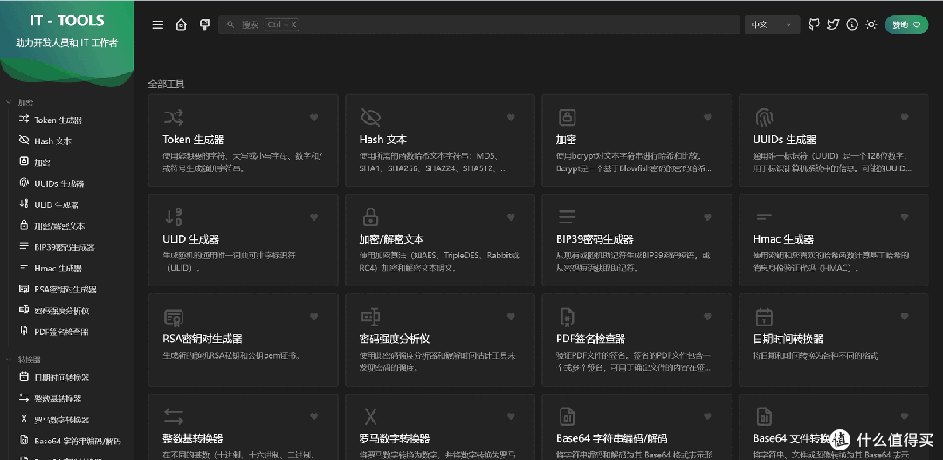Click swap-arrows icon on 整数基转换器 card

click(173, 416)
